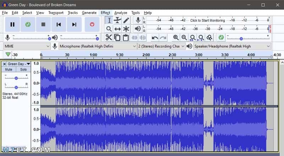Click the track gain slider handle
The image size is (284, 156).
16,78
